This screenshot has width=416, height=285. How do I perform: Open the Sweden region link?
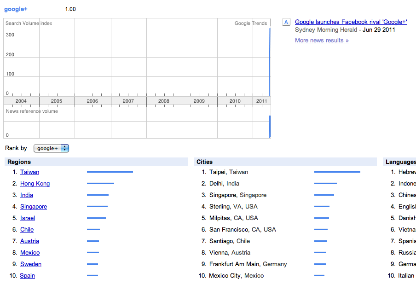(x=31, y=264)
